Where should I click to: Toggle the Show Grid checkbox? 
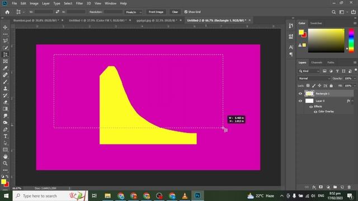(186, 12)
